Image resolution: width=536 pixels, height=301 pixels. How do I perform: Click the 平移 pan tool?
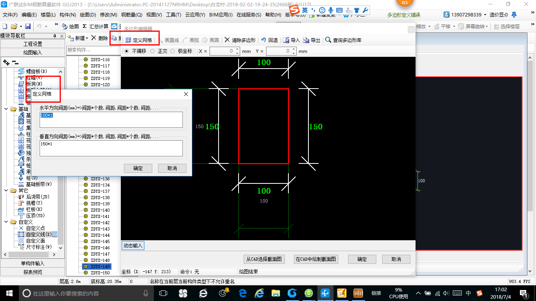[443, 26]
